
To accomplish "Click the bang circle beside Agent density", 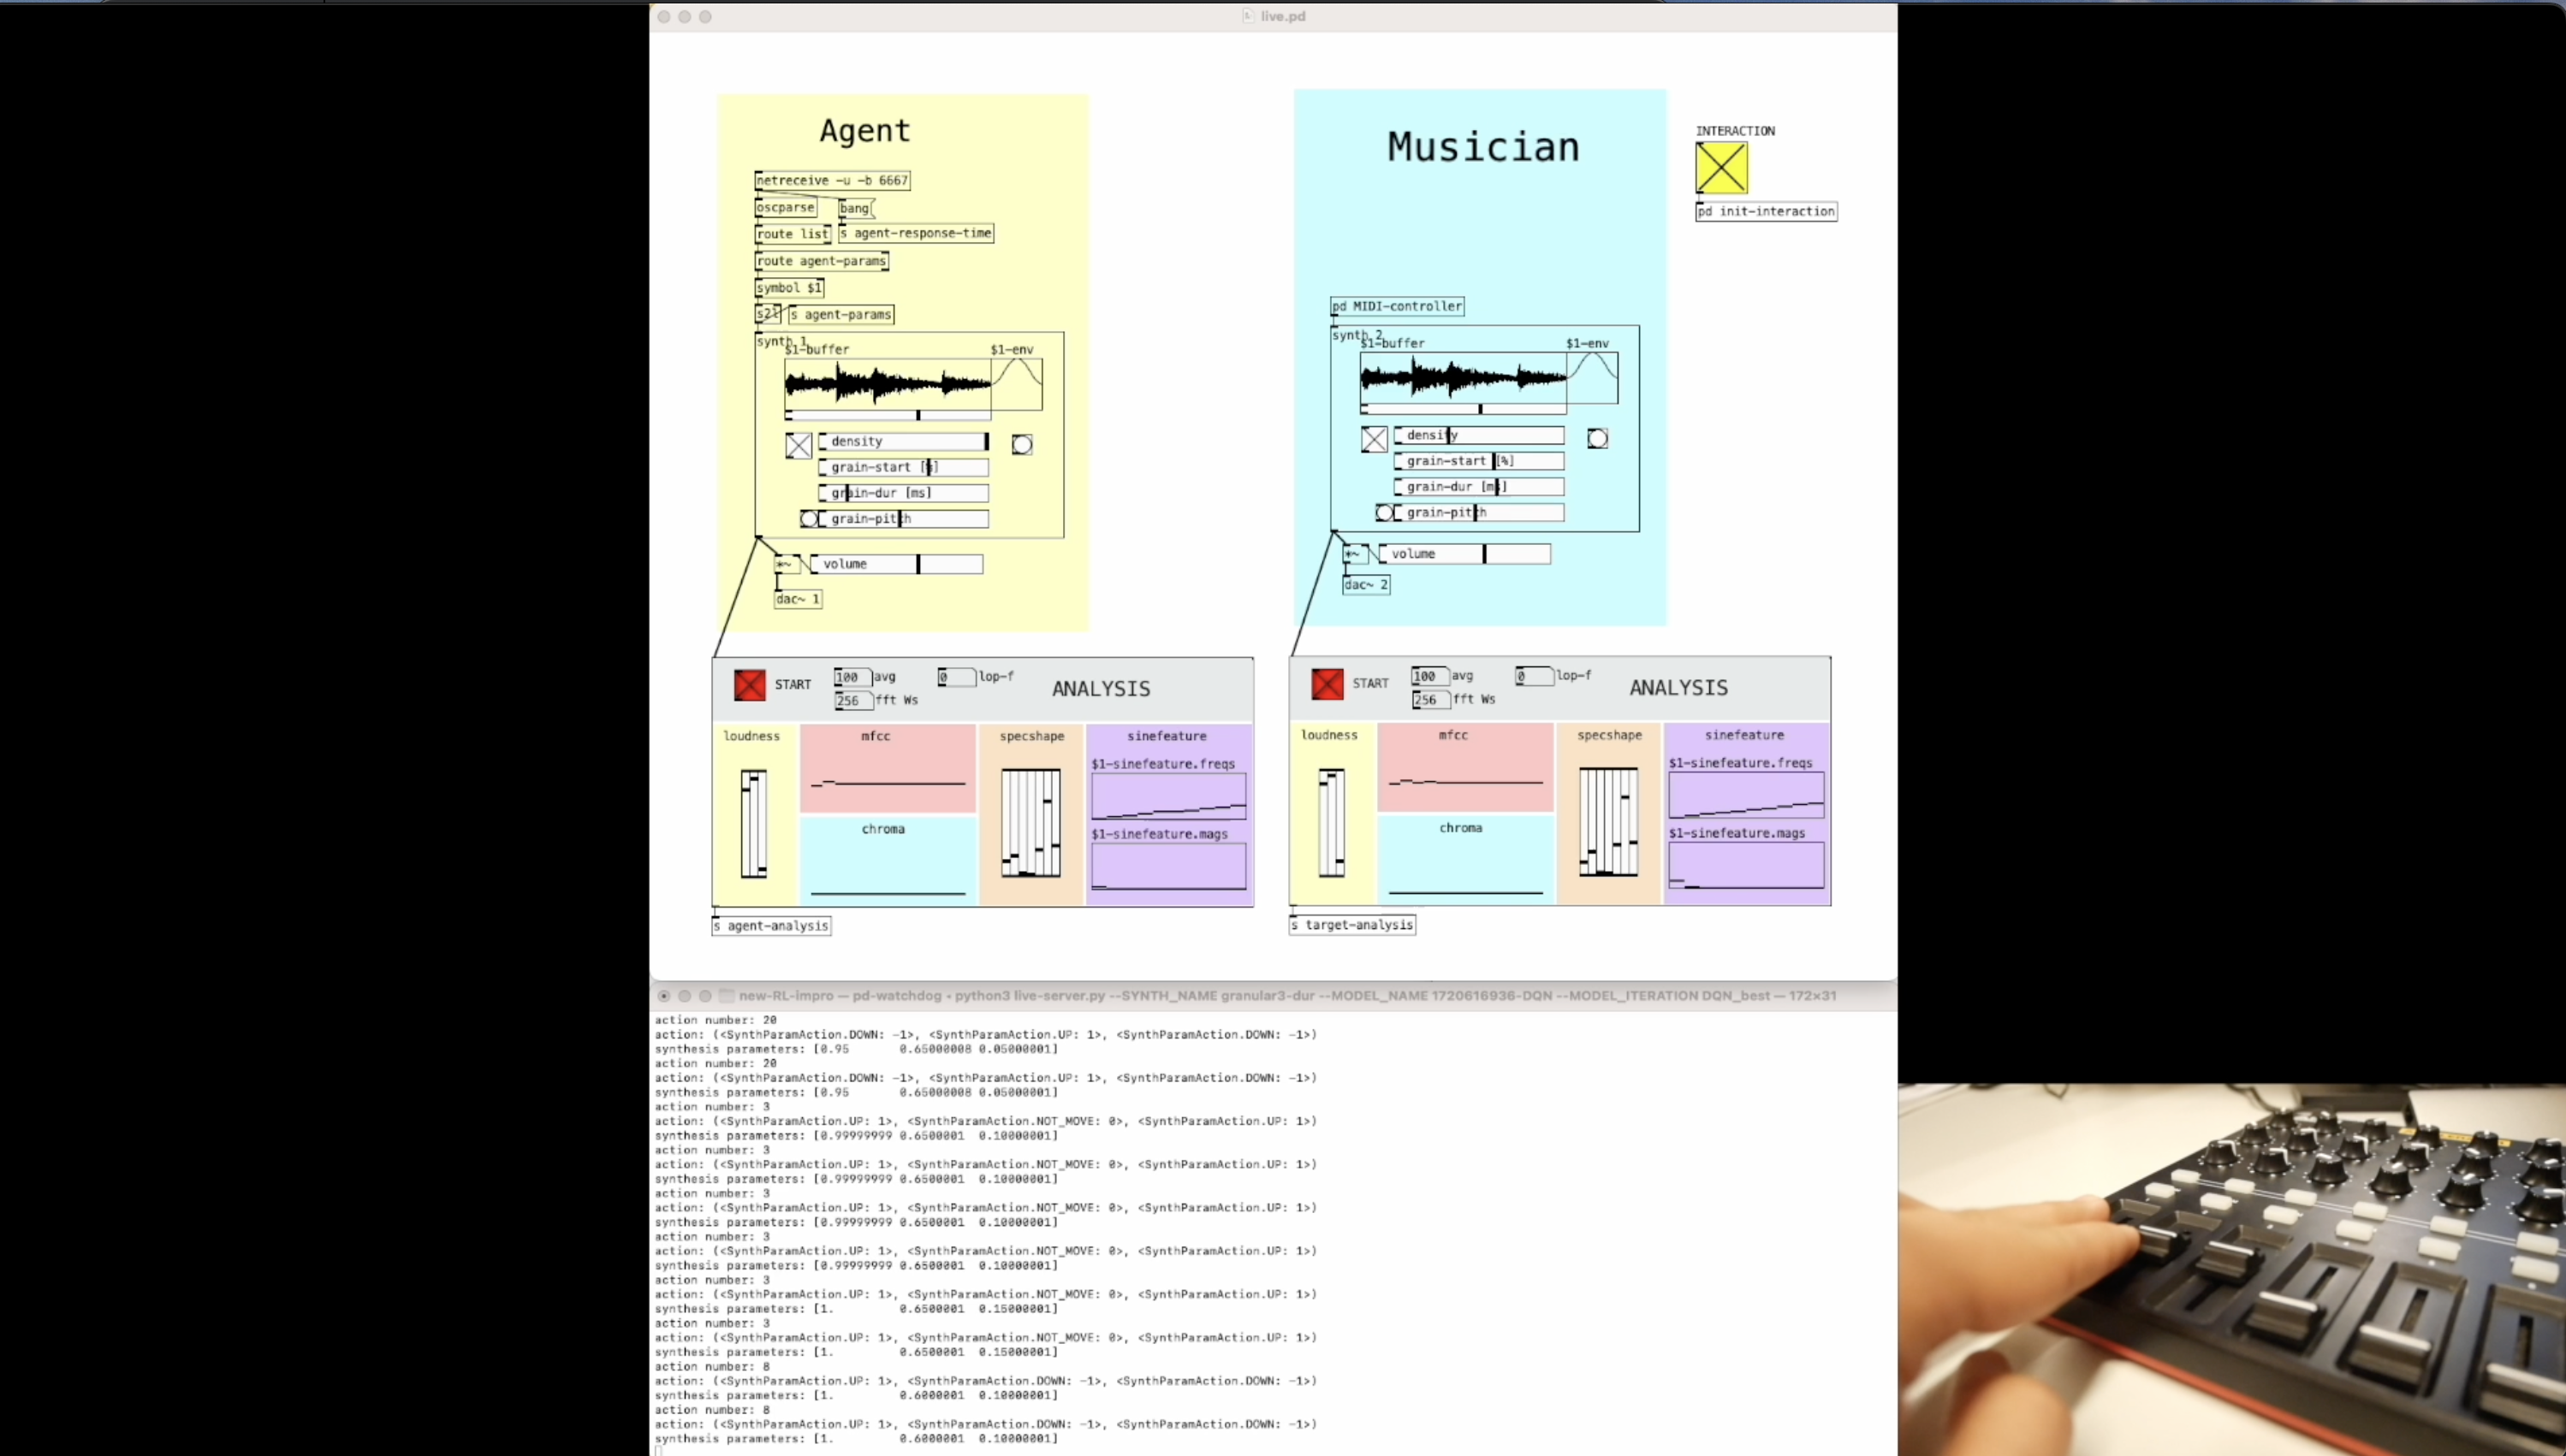I will tap(1021, 444).
